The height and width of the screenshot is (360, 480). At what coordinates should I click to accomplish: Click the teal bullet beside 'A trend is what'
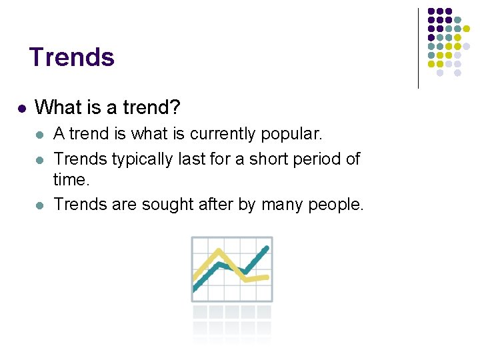click(x=39, y=135)
